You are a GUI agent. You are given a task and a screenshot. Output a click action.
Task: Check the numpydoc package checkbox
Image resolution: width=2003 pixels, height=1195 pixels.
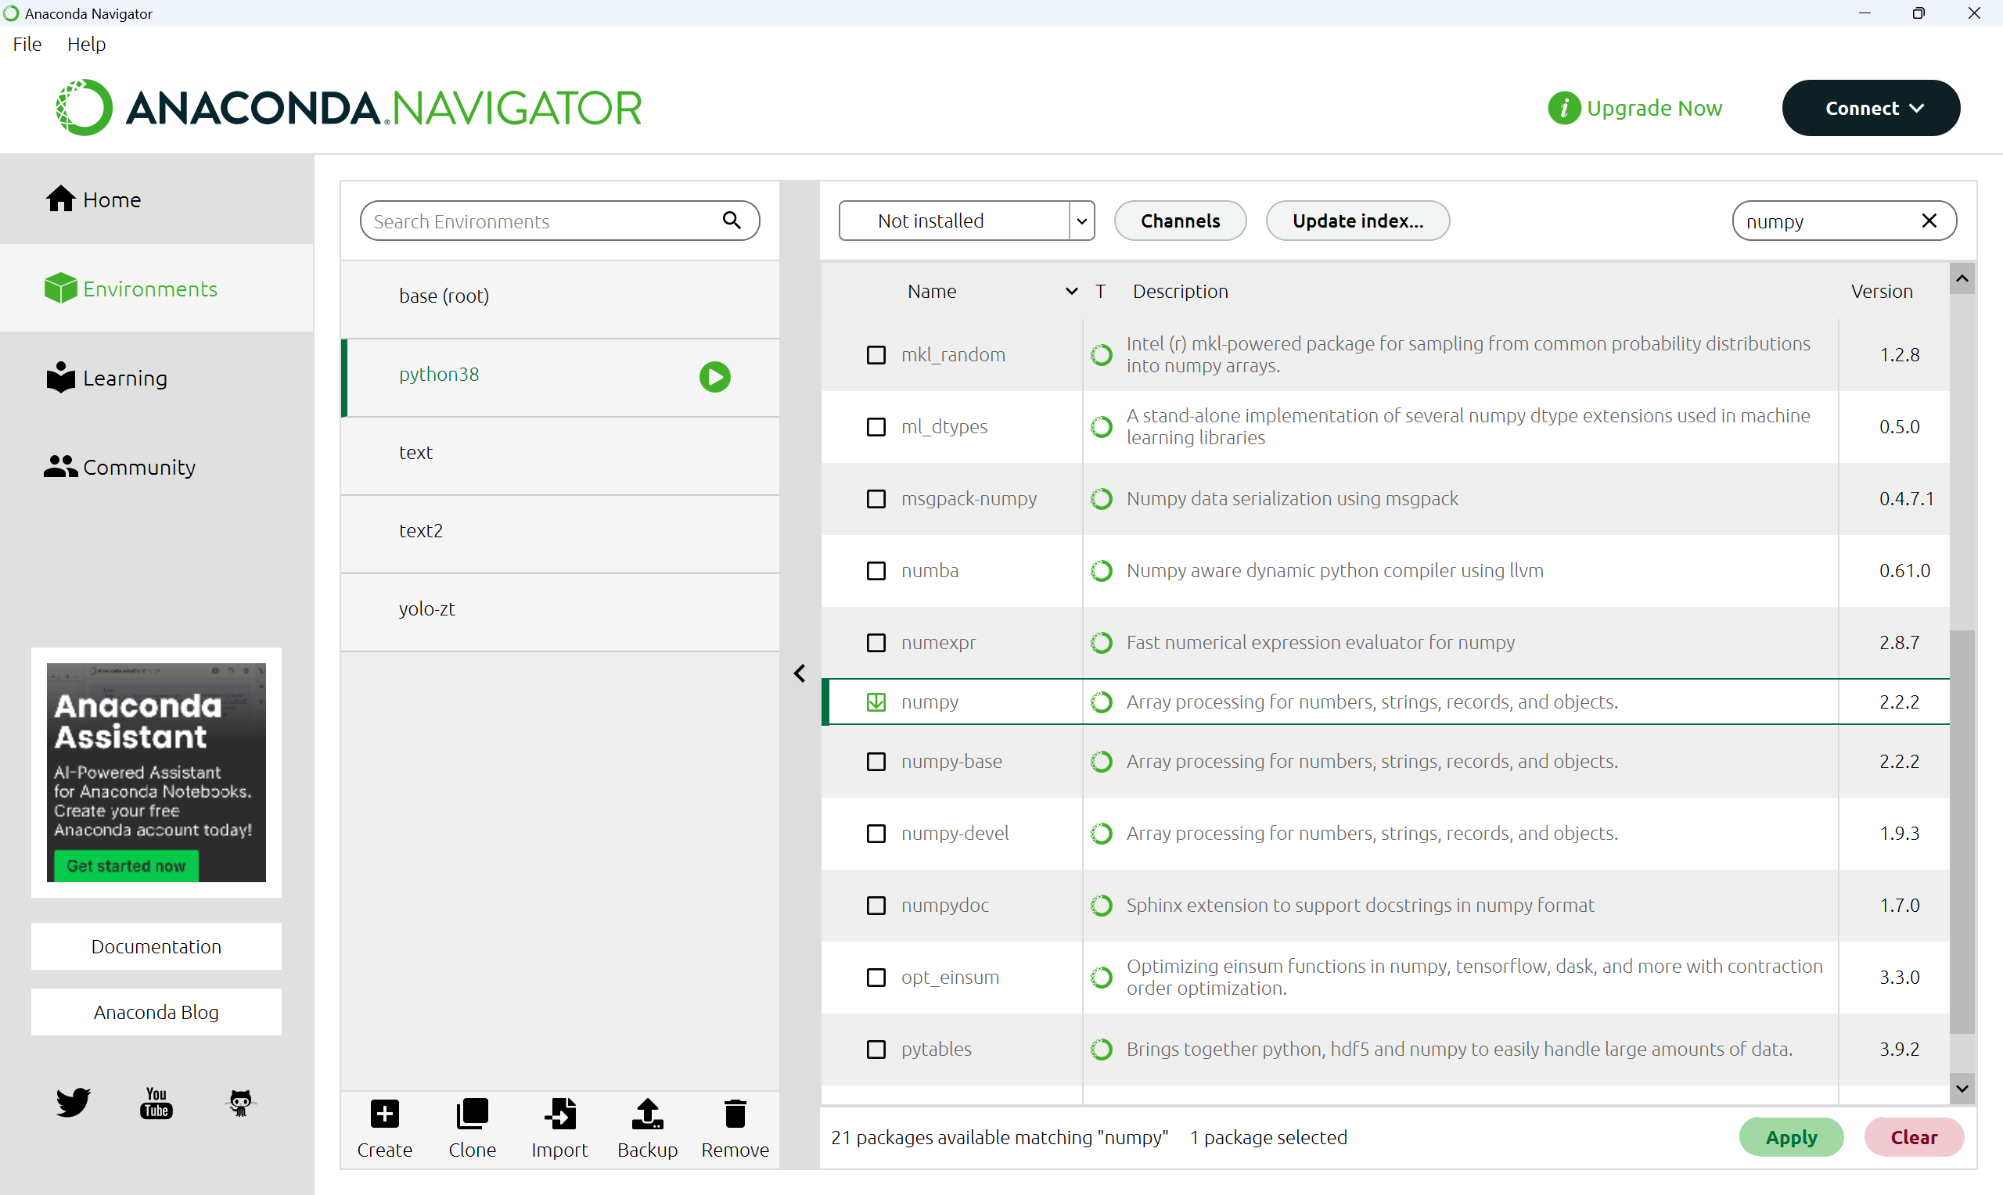876,905
